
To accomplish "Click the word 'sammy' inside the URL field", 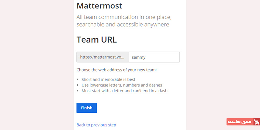I will tap(139, 57).
